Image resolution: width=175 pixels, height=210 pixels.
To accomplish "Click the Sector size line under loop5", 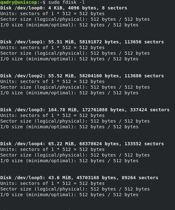I will pos(75,189).
